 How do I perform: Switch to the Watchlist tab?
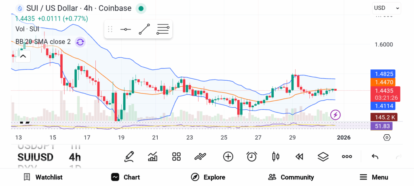(x=43, y=177)
